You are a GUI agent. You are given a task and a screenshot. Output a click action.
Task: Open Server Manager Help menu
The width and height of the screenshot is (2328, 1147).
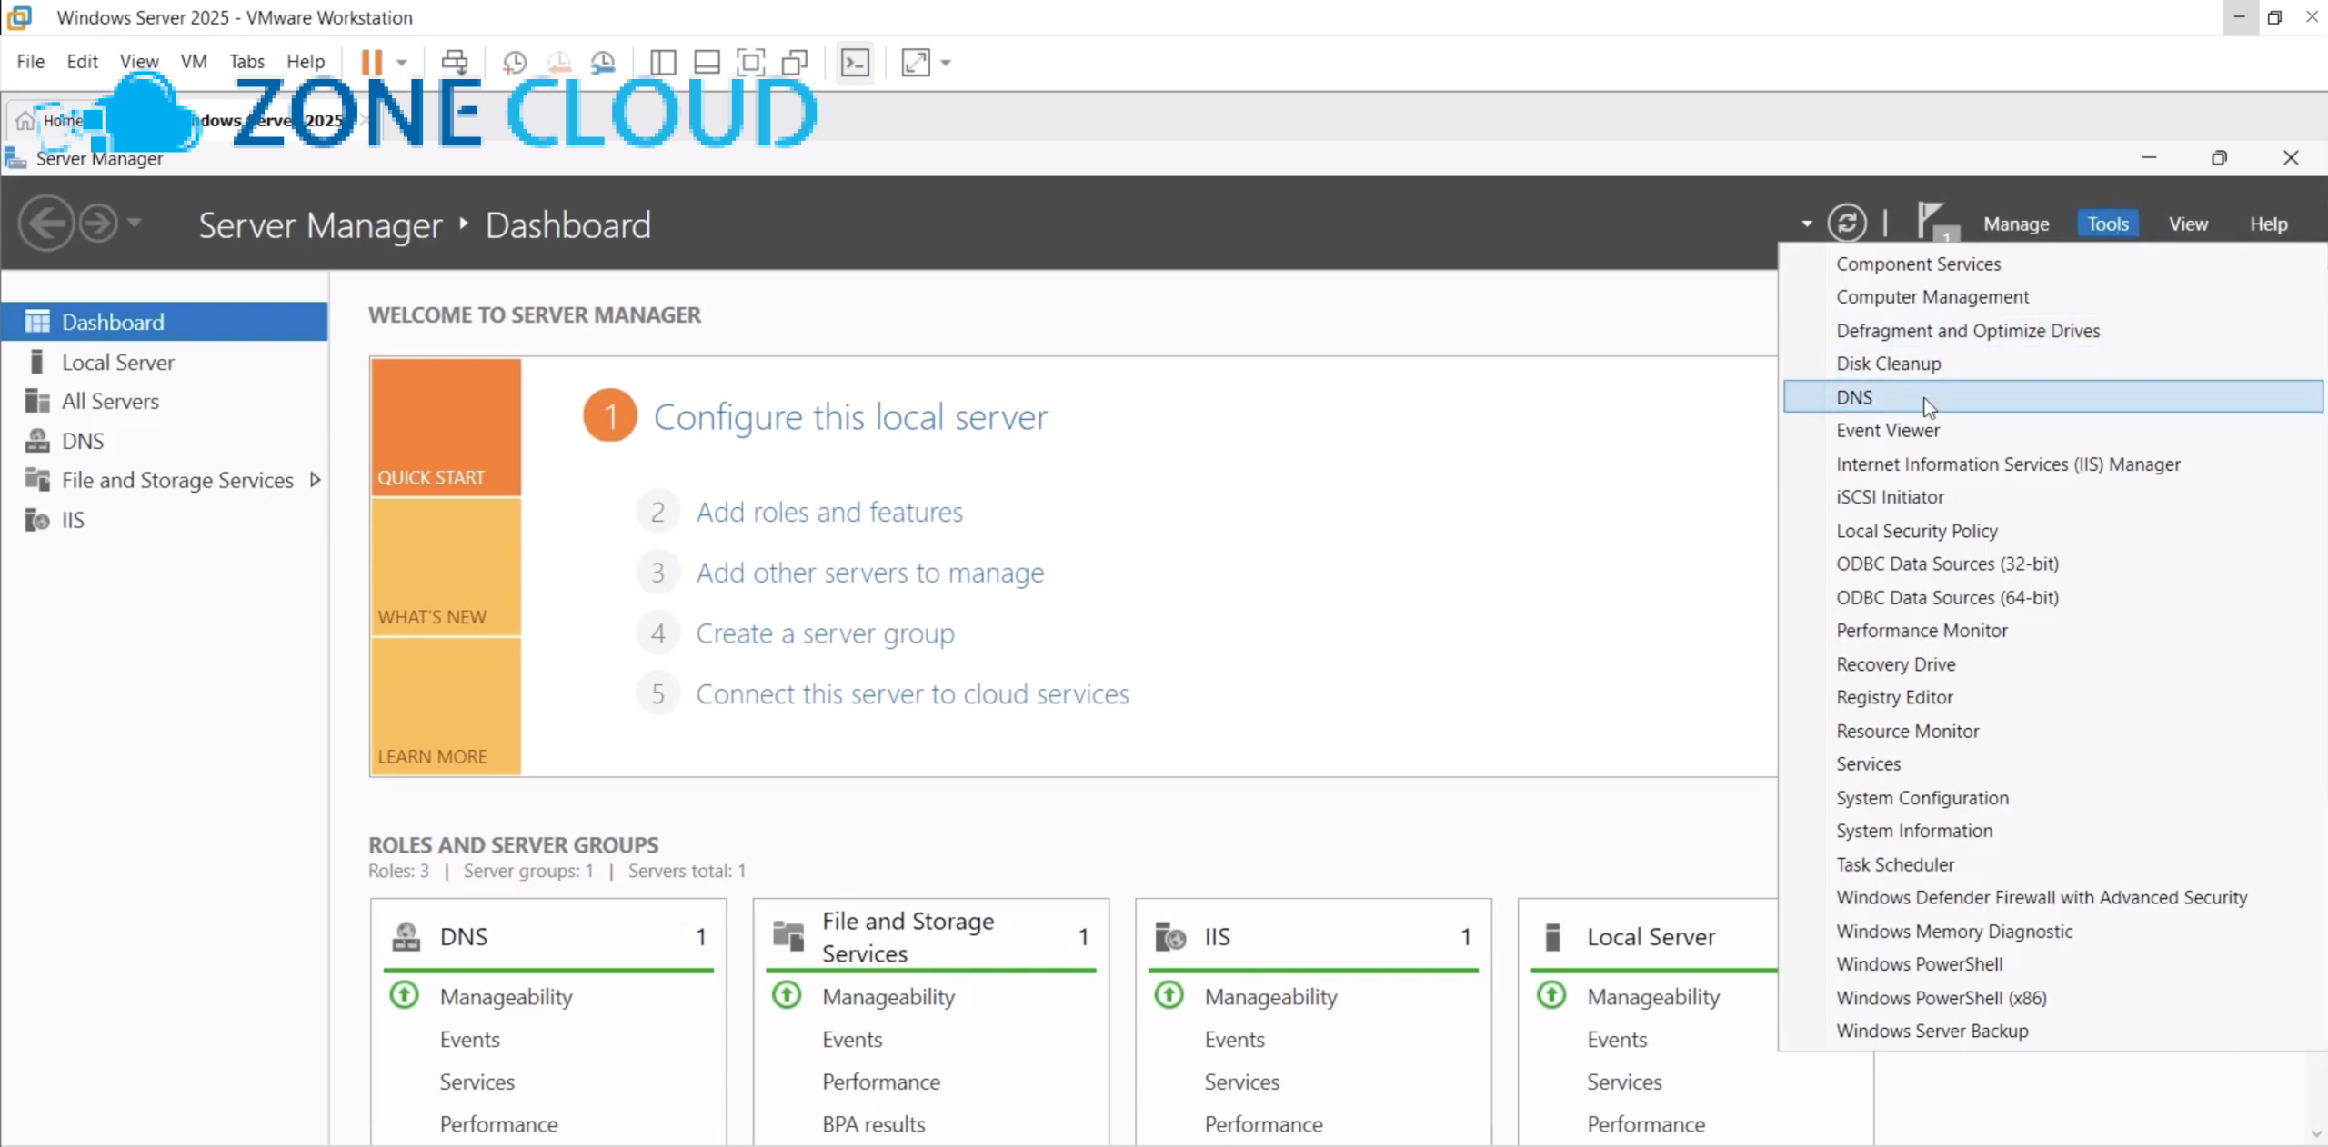2268,224
